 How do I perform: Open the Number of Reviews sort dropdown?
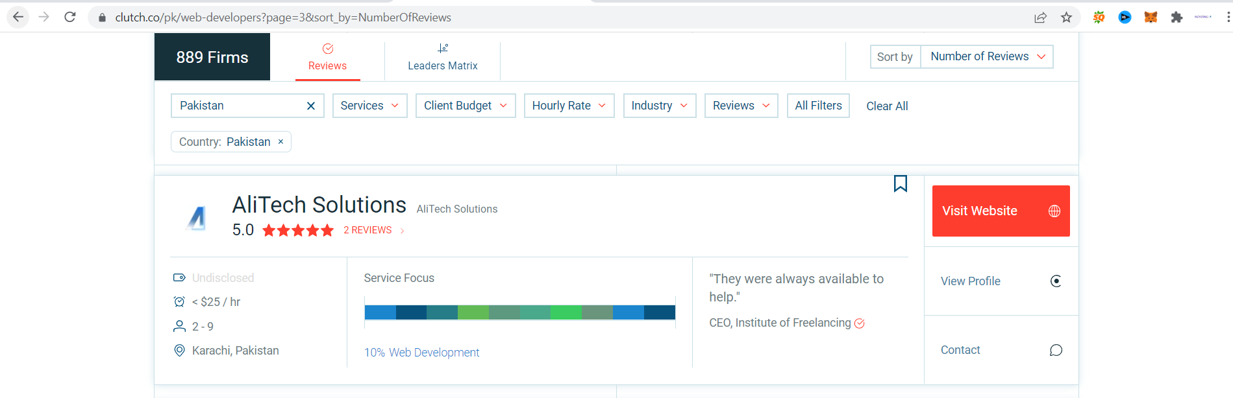(x=987, y=56)
